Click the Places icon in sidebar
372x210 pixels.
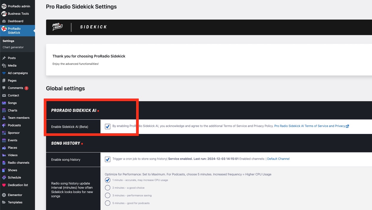(4, 148)
